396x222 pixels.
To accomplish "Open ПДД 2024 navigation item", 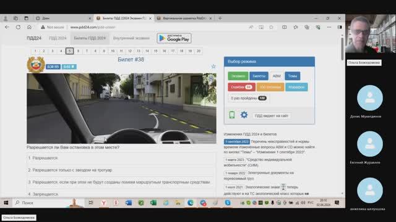I will point(58,38).
